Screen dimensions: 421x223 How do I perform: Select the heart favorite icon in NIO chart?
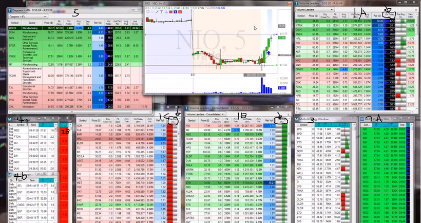pos(148,12)
